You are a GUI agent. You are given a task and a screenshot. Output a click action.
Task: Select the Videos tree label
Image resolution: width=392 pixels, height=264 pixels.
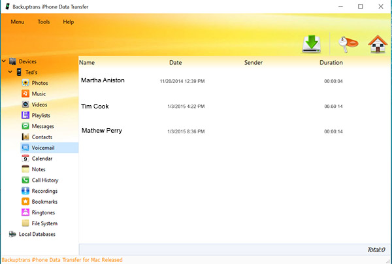(39, 105)
